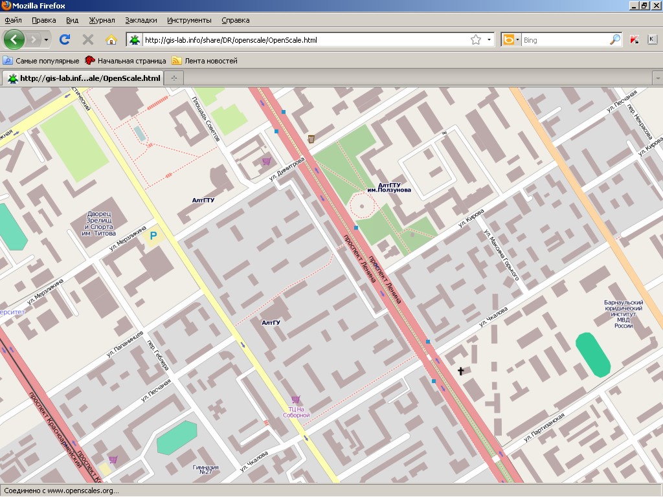The image size is (663, 497).
Task: Click the Stop loading button
Action: coord(88,39)
